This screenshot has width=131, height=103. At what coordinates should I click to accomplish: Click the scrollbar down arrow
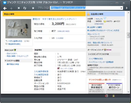click(x=128, y=92)
